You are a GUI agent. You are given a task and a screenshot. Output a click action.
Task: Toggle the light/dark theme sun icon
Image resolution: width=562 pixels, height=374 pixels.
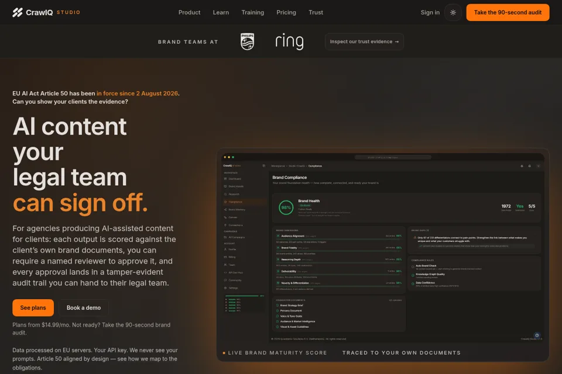453,12
